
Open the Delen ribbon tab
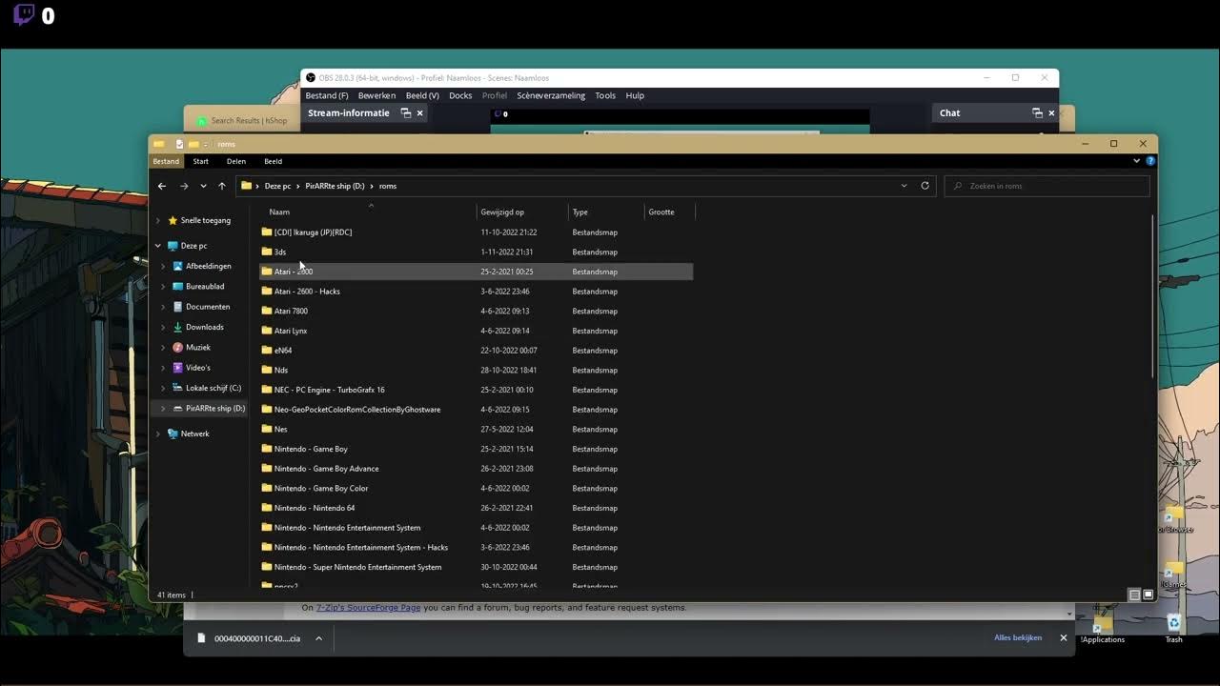tap(236, 161)
